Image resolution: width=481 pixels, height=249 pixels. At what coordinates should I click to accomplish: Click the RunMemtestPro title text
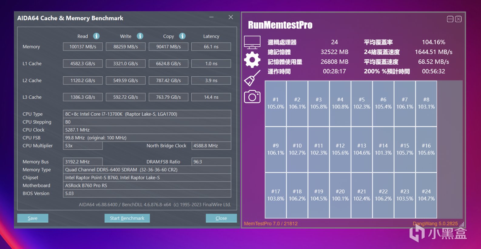pyautogui.click(x=280, y=25)
